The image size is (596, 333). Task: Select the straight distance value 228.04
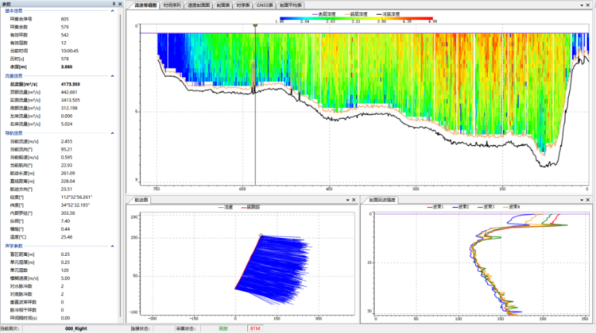click(68, 182)
